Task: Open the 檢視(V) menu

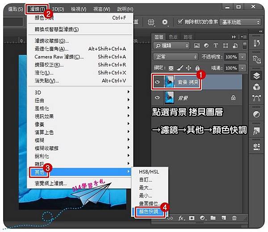Action: tap(79, 9)
